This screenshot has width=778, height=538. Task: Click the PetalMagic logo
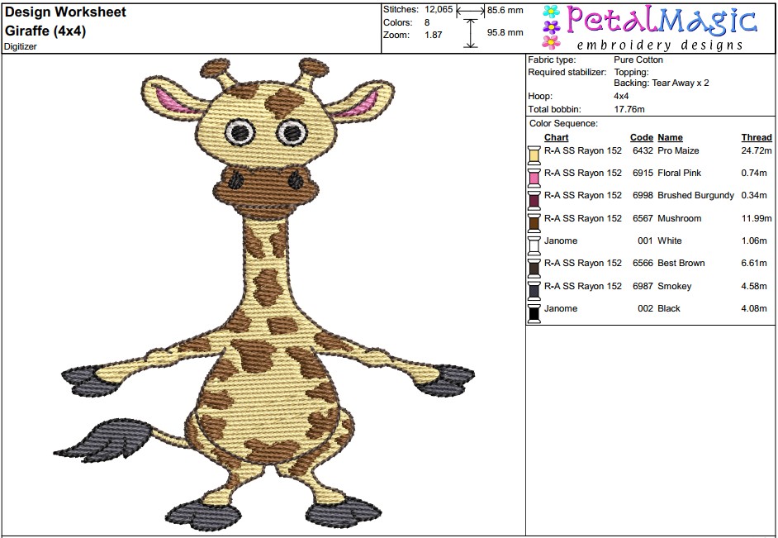[x=651, y=27]
